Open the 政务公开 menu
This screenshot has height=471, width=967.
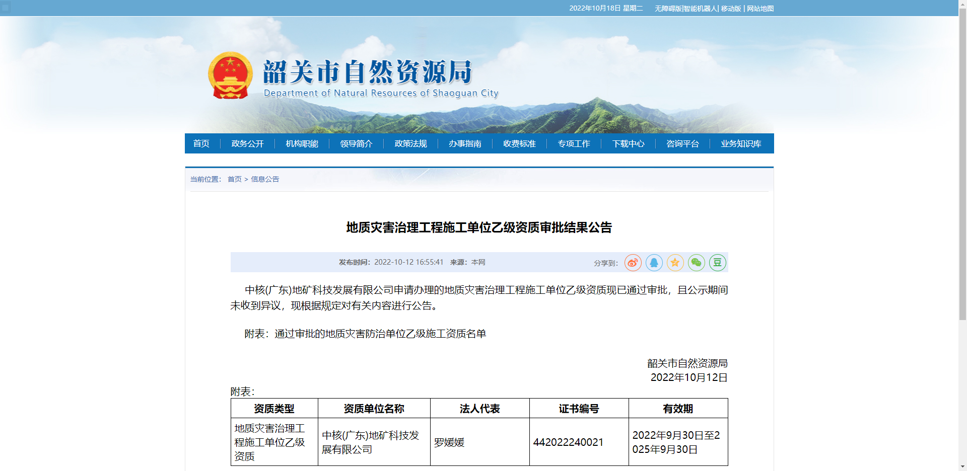point(247,143)
